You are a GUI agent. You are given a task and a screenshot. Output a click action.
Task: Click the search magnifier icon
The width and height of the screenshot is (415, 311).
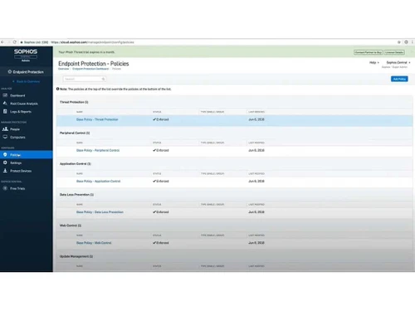click(x=103, y=79)
